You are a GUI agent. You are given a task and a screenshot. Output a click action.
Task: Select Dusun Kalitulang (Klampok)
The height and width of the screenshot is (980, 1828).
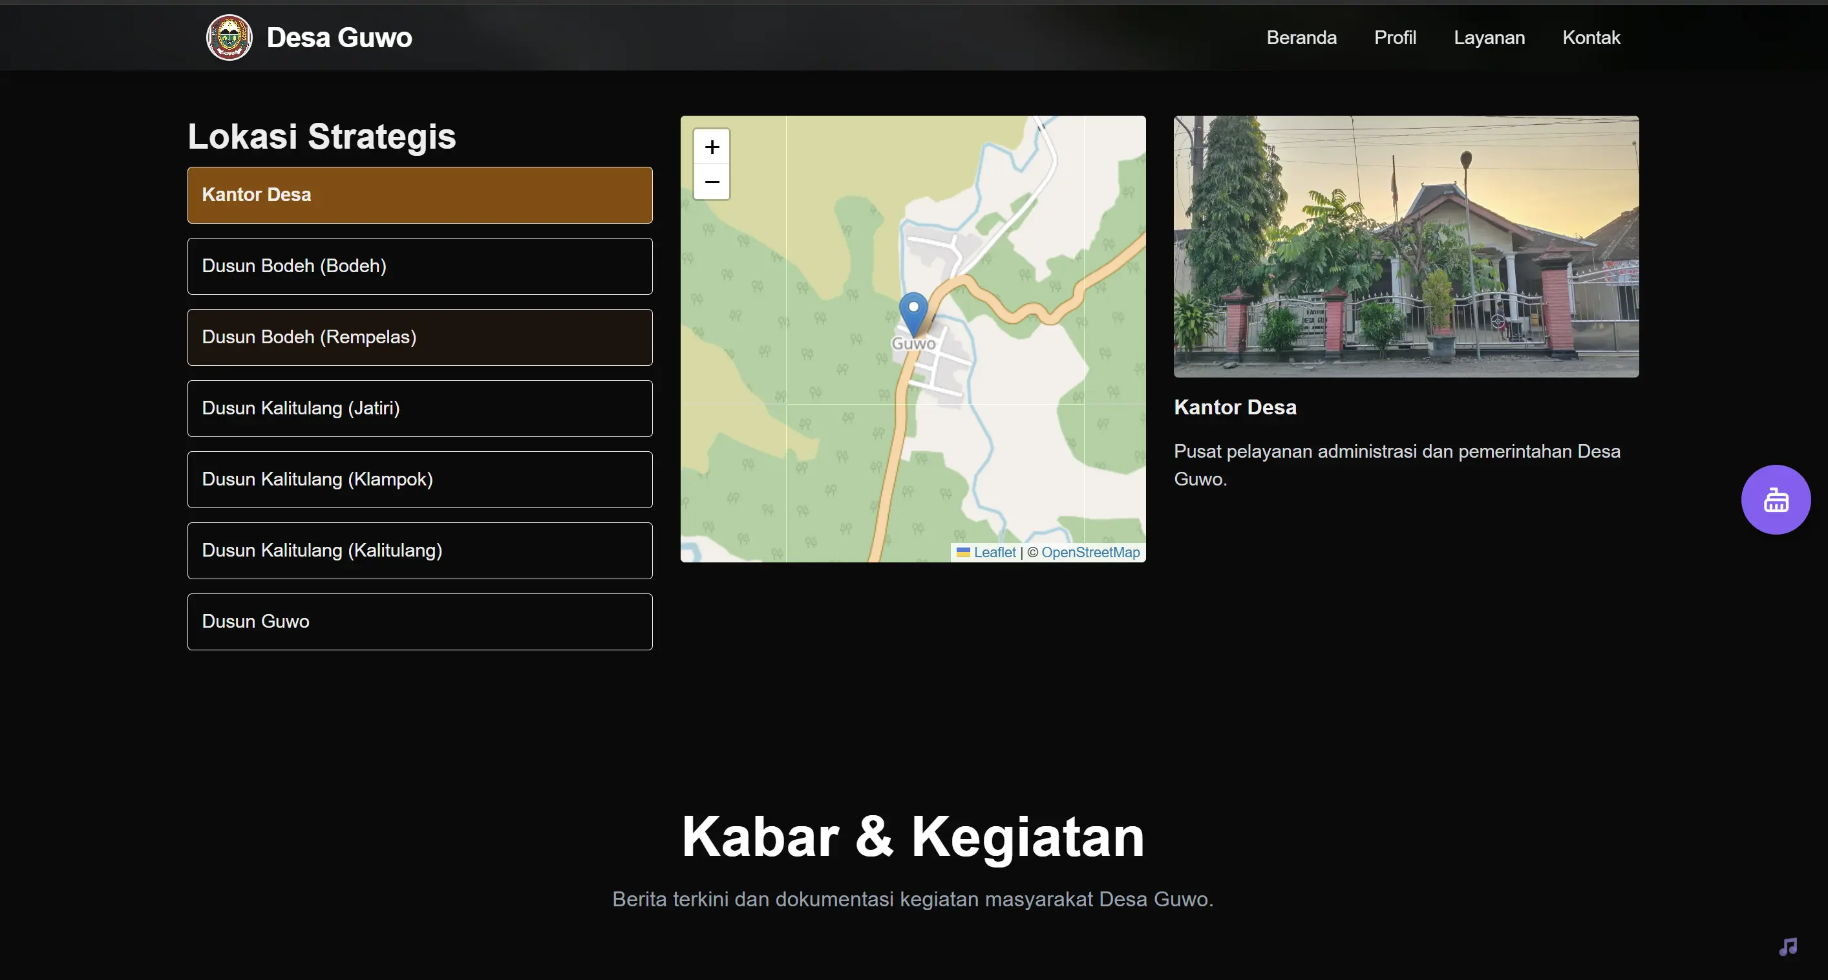420,479
